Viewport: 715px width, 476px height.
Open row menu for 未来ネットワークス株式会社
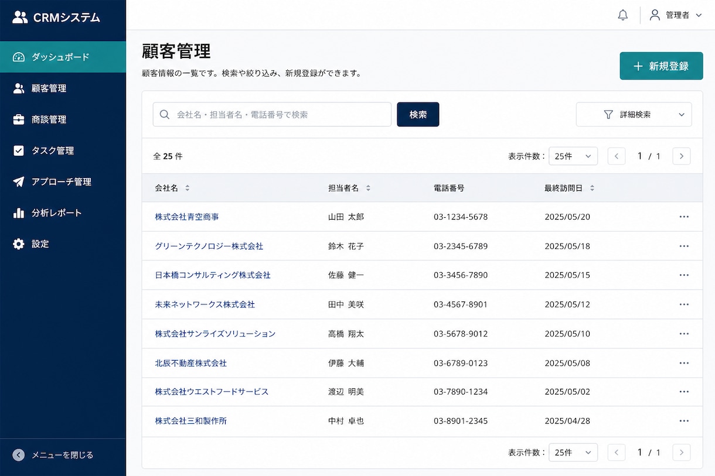tap(684, 304)
